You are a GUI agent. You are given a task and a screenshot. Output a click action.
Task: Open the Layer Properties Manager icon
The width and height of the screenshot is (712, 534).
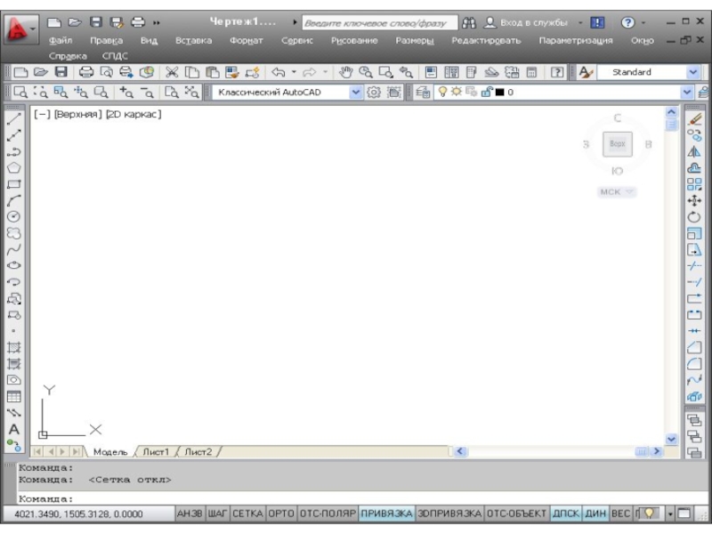click(x=422, y=93)
